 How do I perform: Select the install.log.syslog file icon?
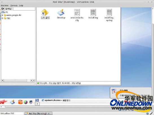(109, 12)
